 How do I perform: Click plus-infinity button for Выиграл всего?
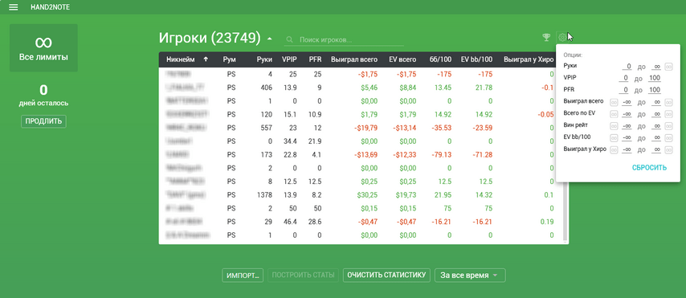668,102
